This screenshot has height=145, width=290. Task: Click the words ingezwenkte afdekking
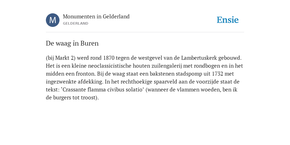pyautogui.click(x=74, y=82)
